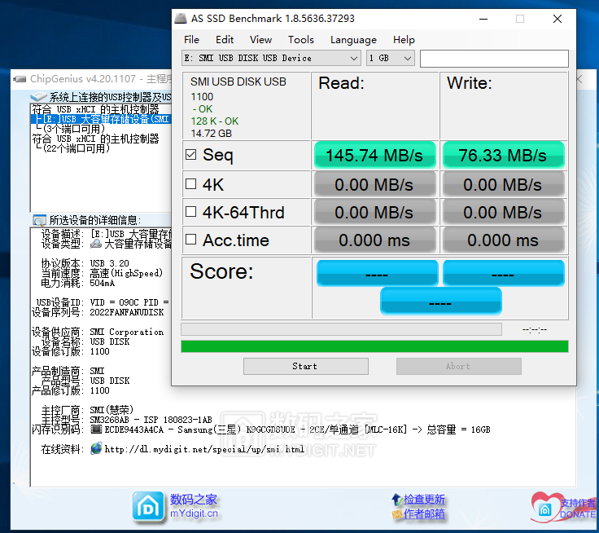
Task: Click the Abort button
Action: (458, 366)
